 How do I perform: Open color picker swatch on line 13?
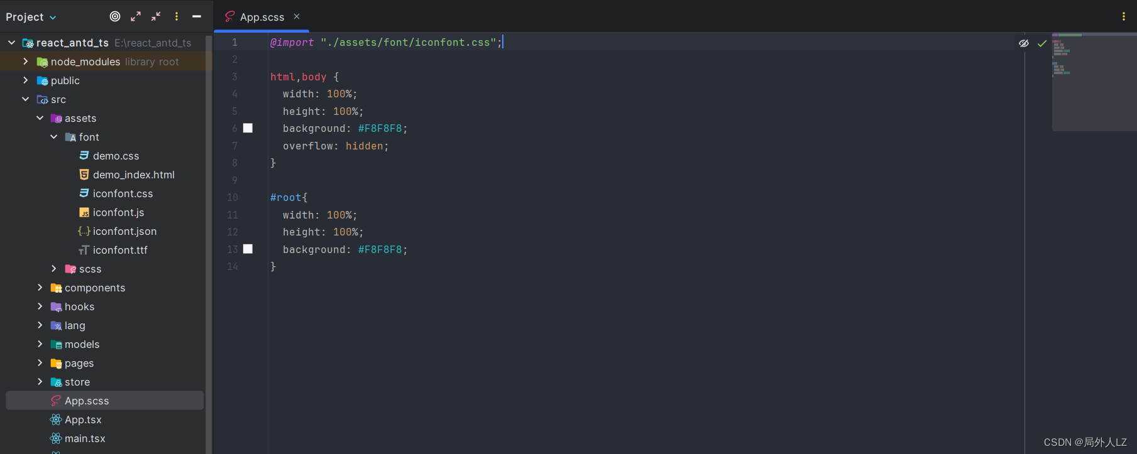tap(248, 249)
